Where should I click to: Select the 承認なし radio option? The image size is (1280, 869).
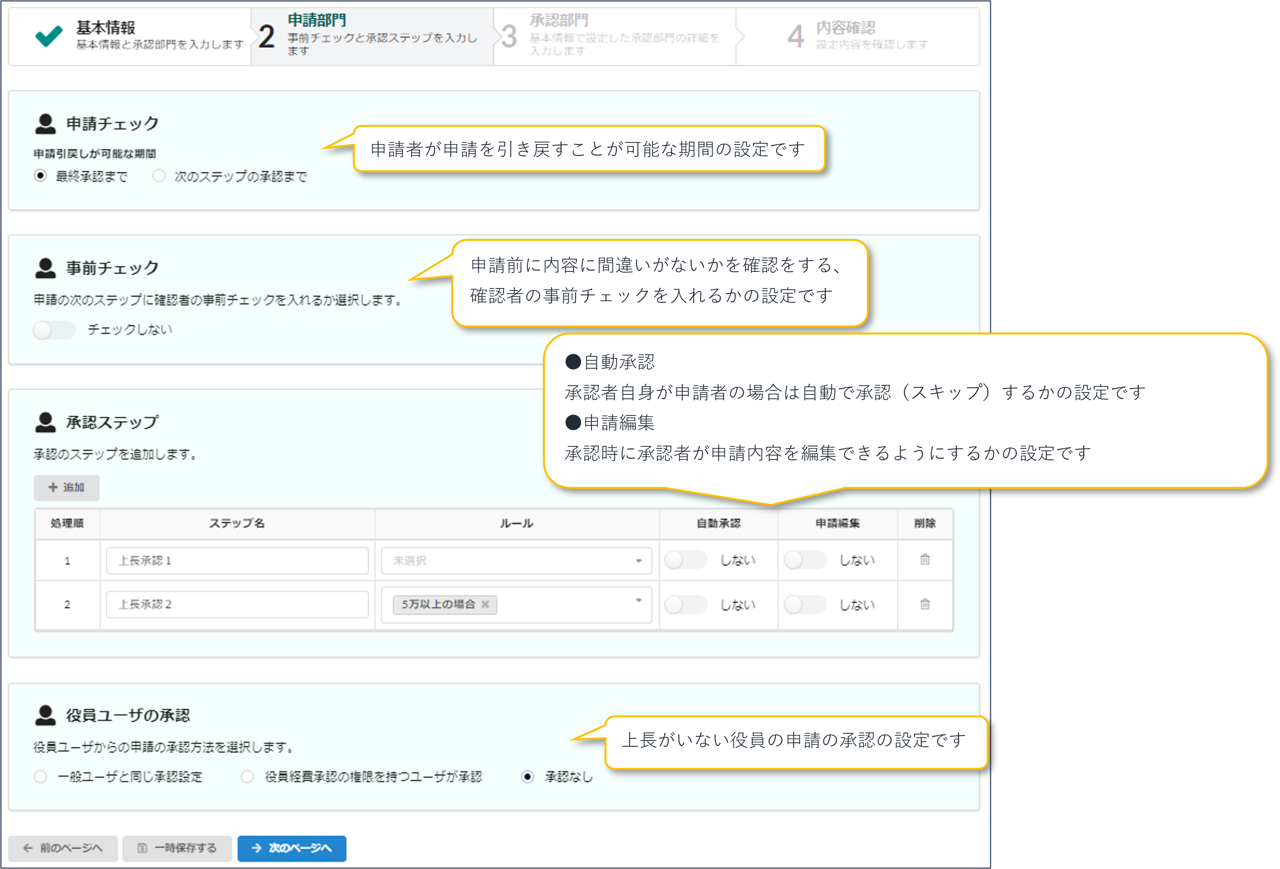click(527, 777)
